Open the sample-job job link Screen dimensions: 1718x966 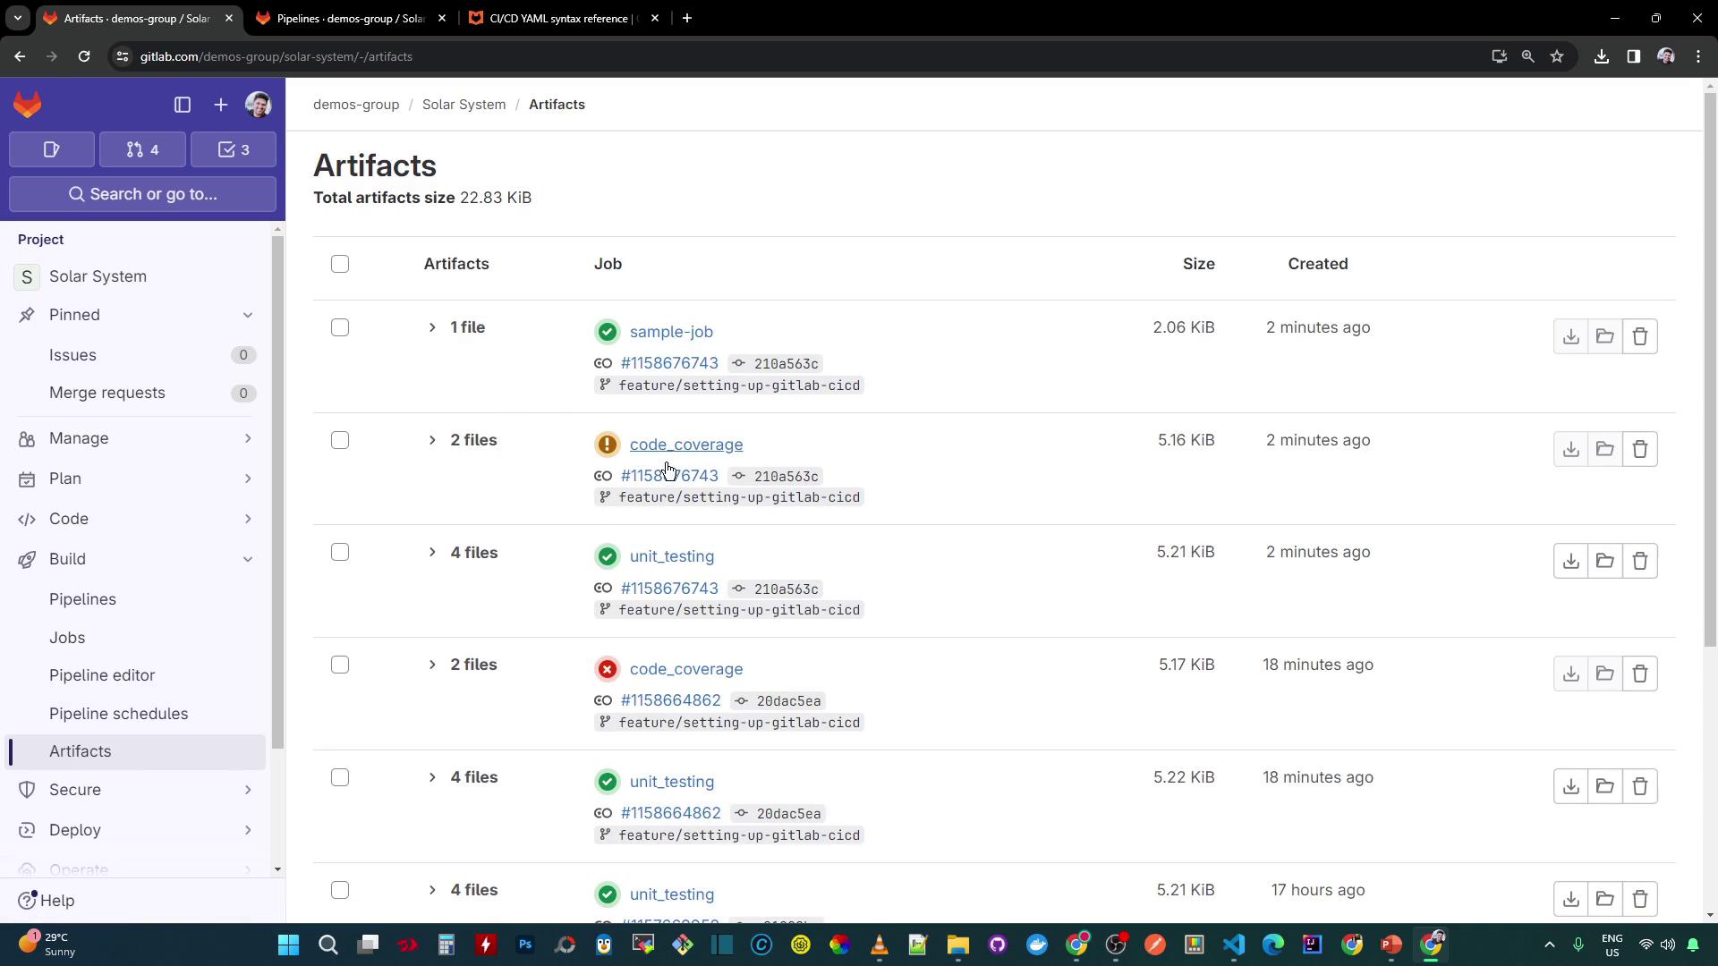tap(671, 332)
